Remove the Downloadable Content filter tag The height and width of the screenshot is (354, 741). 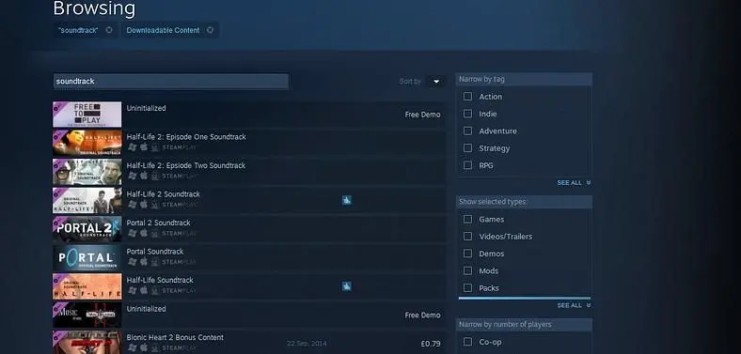point(210,30)
